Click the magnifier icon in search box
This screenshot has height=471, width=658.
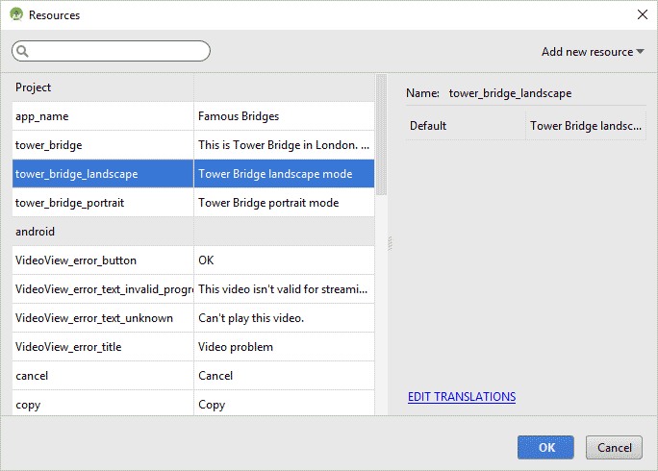pos(23,51)
